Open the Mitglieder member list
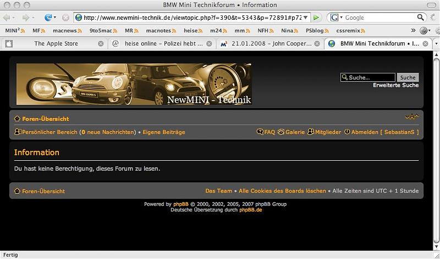Image resolution: width=440 pixels, height=259 pixels. tap(324, 132)
